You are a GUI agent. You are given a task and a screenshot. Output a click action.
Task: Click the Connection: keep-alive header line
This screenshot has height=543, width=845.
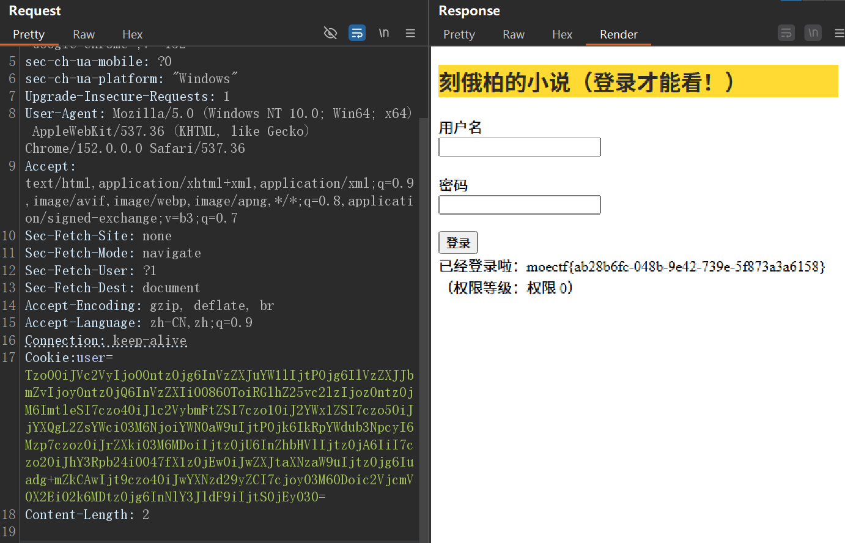tap(106, 341)
